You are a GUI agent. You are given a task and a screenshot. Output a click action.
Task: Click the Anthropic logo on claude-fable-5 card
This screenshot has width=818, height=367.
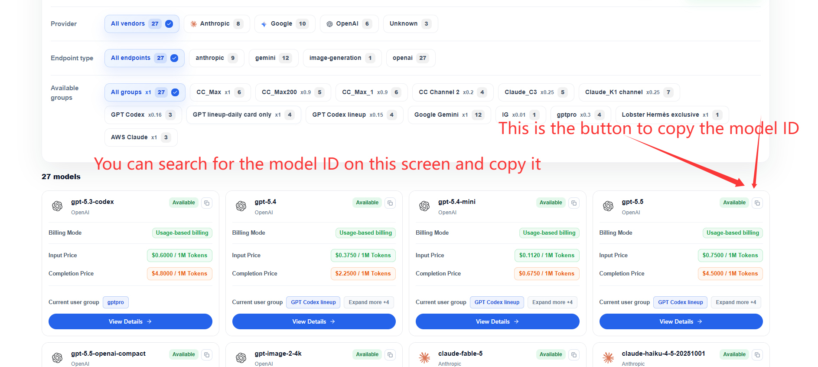click(424, 358)
